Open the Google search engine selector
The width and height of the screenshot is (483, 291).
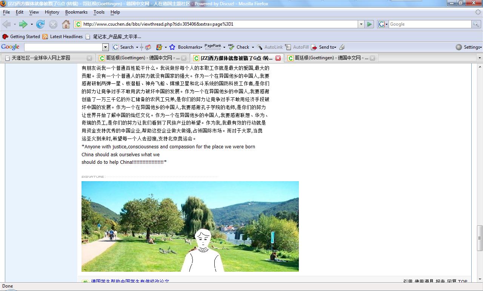[383, 24]
